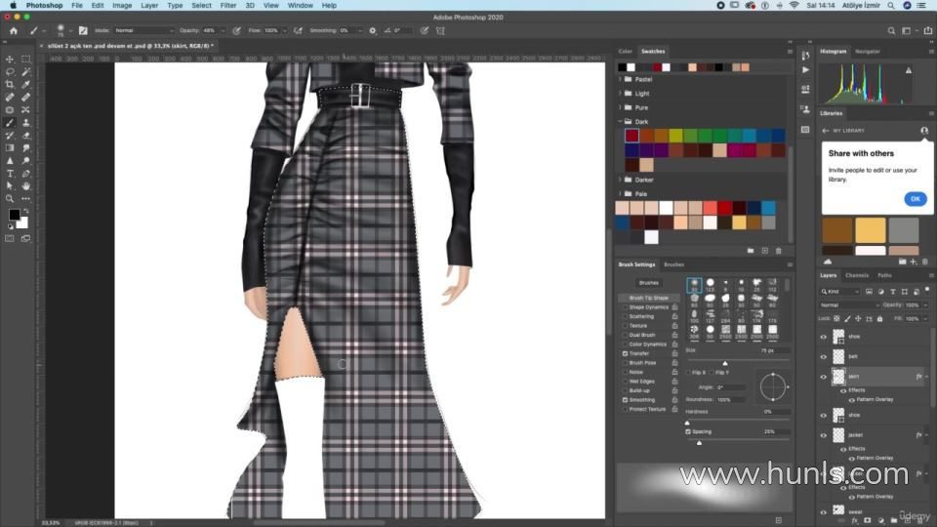This screenshot has width=937, height=527.
Task: Select the Lasso tool
Action: pos(11,72)
